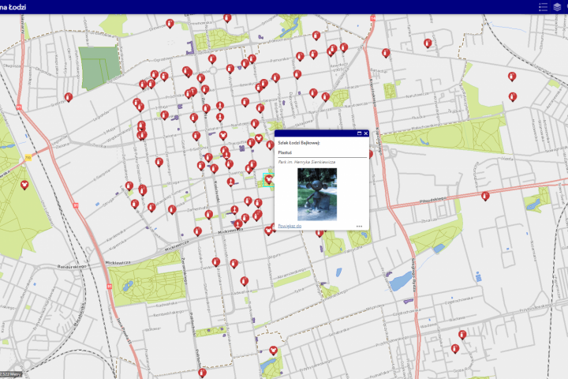
Task: Click the yellow 793 road shield
Action: tap(28, 158)
